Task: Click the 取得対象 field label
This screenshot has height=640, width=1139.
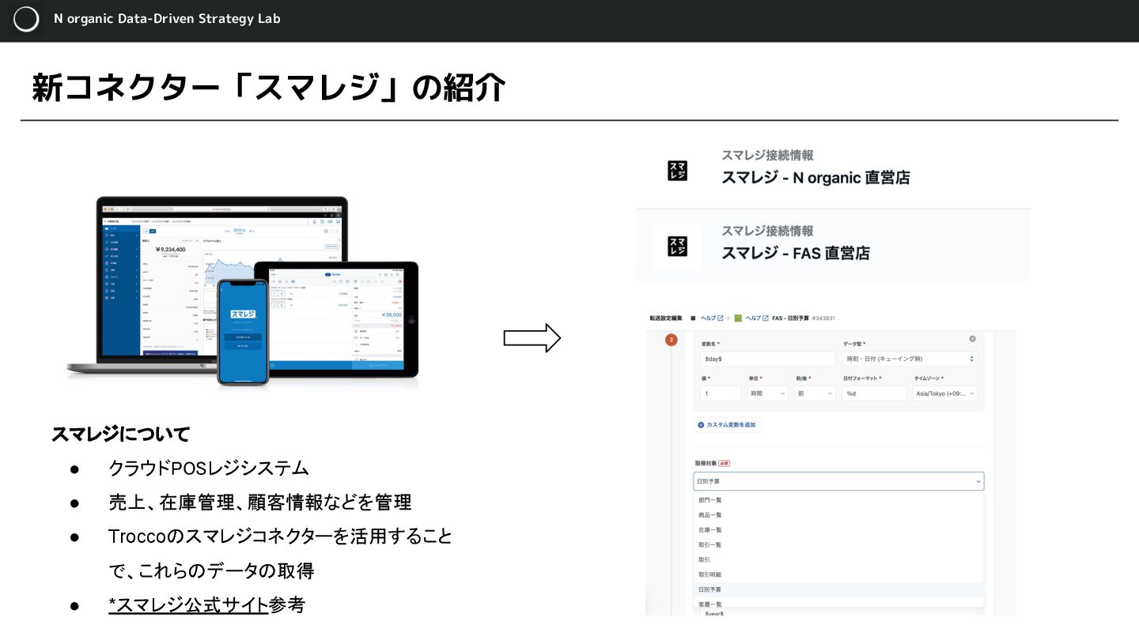Action: click(x=706, y=463)
